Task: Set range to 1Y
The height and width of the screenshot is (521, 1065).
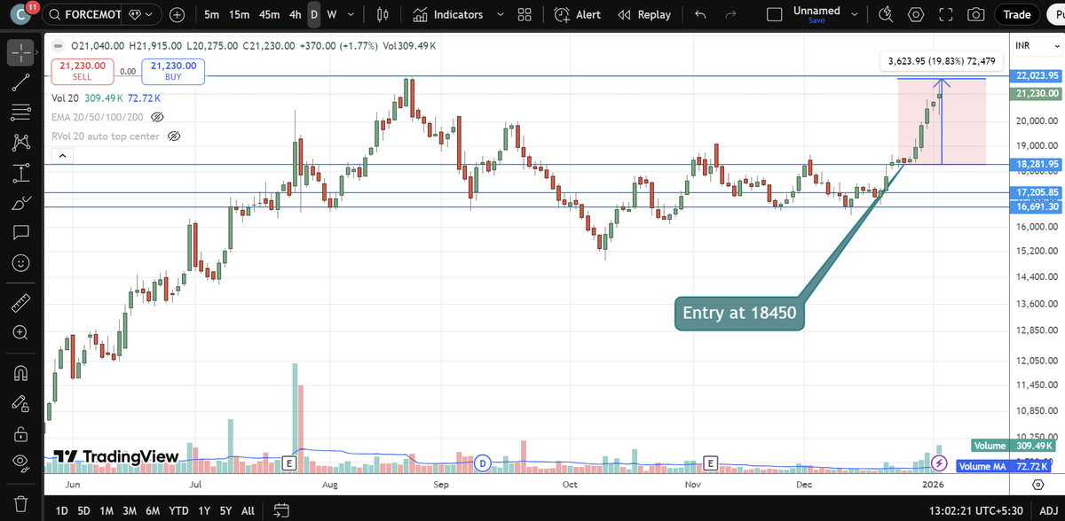Action: 203,510
